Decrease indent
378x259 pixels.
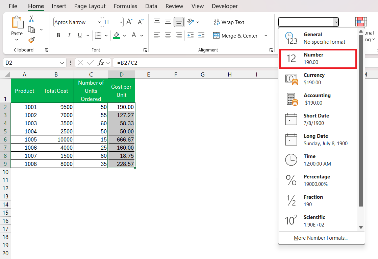[x=191, y=36]
